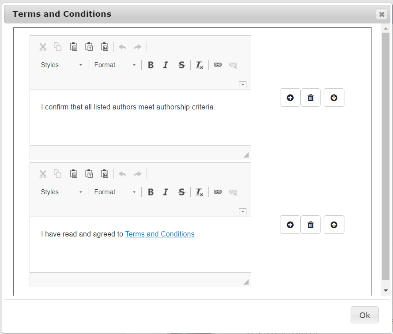The image size is (393, 334).
Task: Open the Styles dropdown in the first editor
Action: [61, 65]
